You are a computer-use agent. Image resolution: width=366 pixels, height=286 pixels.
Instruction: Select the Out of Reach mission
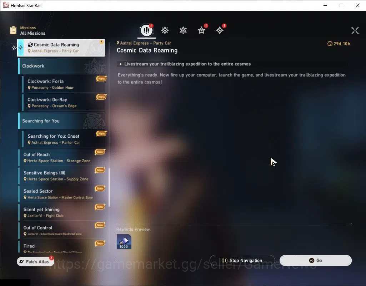62,158
